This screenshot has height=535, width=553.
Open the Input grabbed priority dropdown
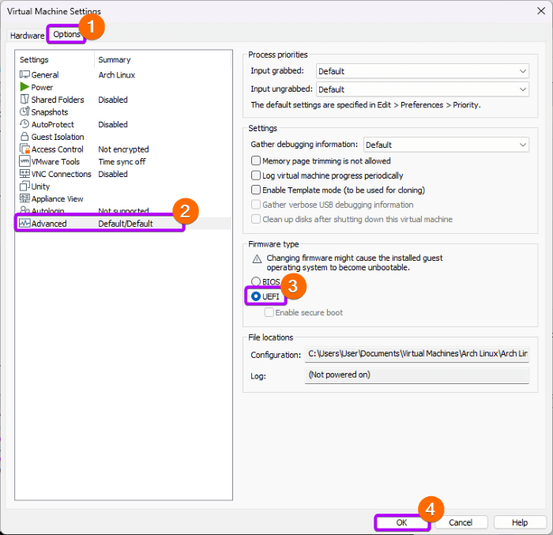tap(422, 71)
